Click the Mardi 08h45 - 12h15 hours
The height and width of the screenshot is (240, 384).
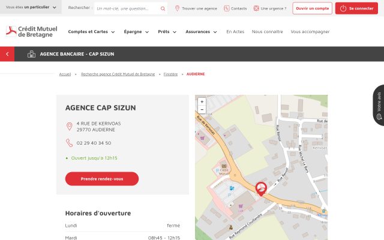[164, 238]
